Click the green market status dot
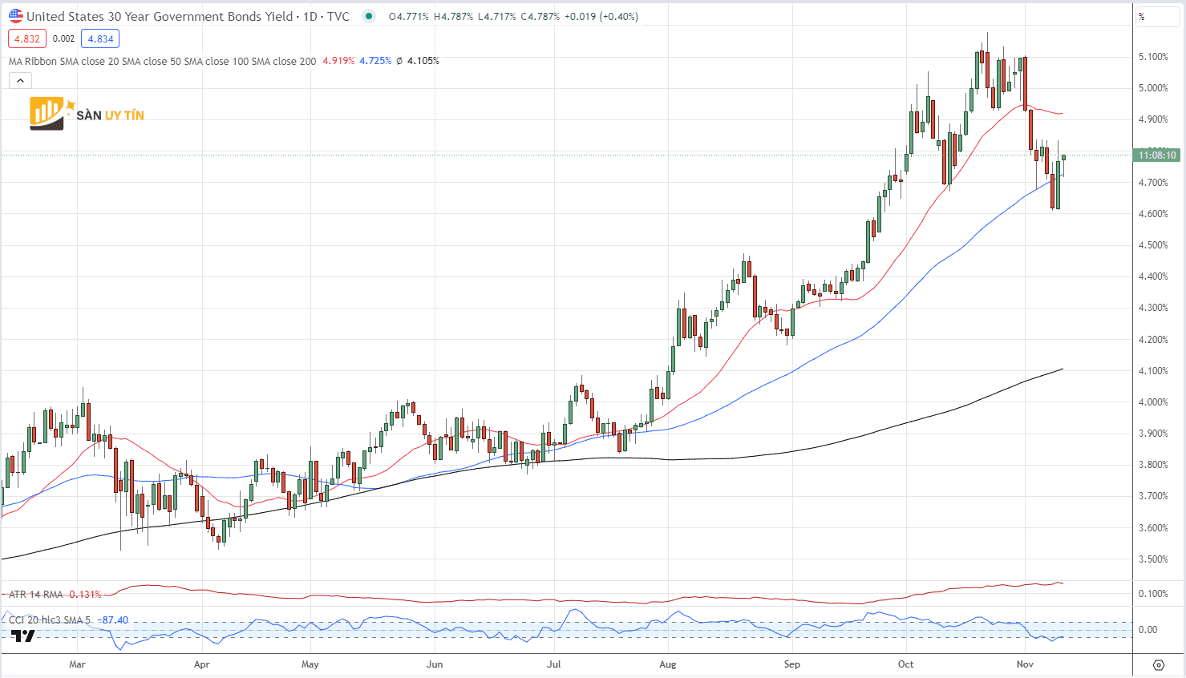1186x678 pixels. pos(368,16)
